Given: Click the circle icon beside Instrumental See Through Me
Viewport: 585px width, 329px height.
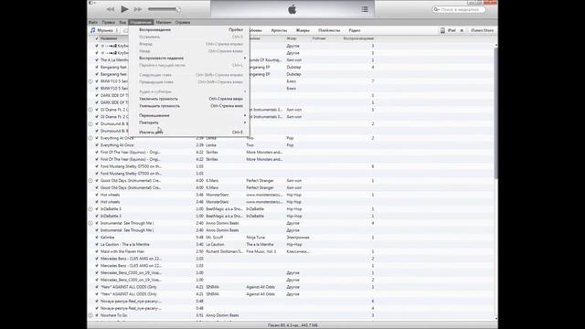Looking at the screenshot, I should 90,223.
